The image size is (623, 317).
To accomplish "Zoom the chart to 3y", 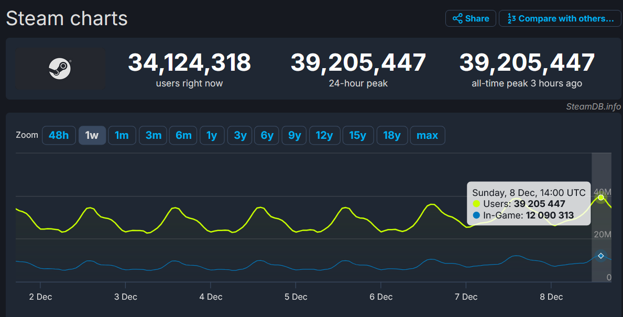I will pos(239,136).
